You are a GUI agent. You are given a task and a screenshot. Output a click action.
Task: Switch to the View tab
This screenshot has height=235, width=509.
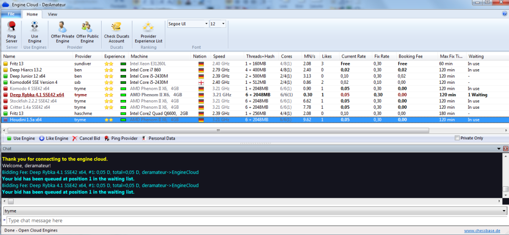click(x=52, y=14)
